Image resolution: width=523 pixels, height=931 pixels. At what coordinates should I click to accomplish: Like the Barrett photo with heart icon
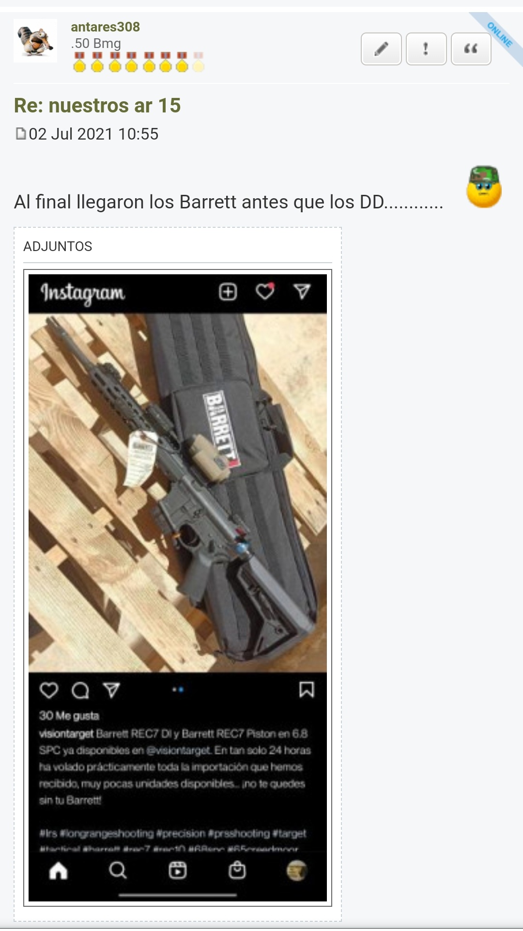click(49, 690)
